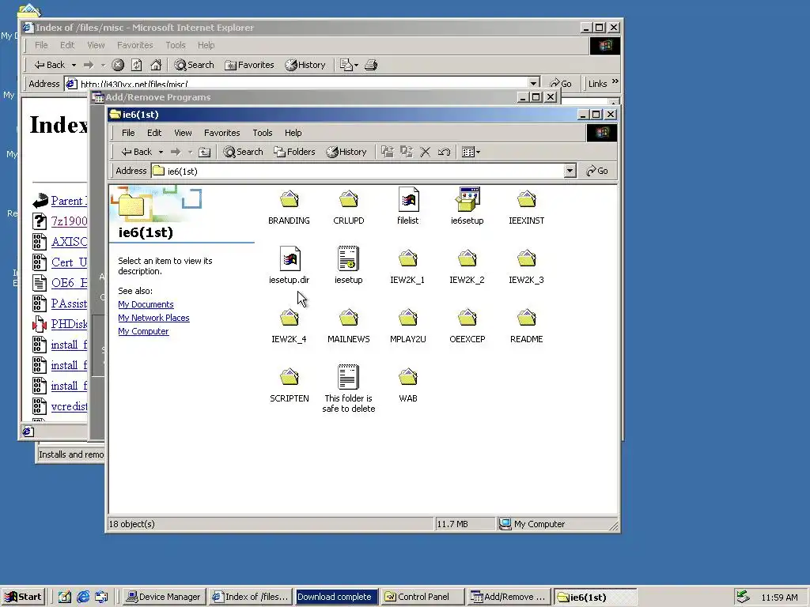Viewport: 810px width, 607px height.
Task: Select the MAILNEWS folder
Action: 348,325
